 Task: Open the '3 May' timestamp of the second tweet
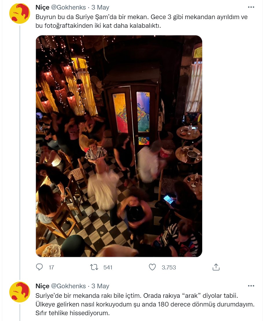(x=100, y=286)
